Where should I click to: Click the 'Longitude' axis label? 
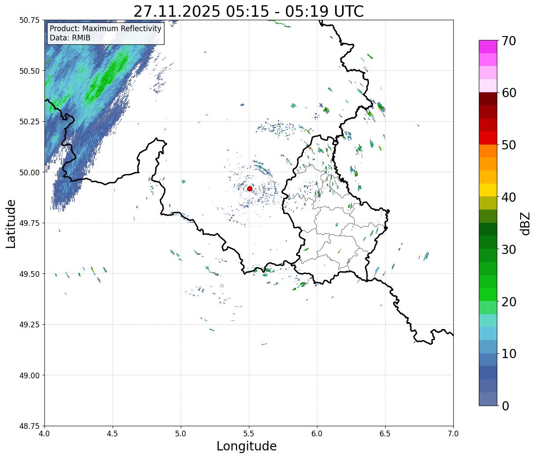[x=247, y=446]
